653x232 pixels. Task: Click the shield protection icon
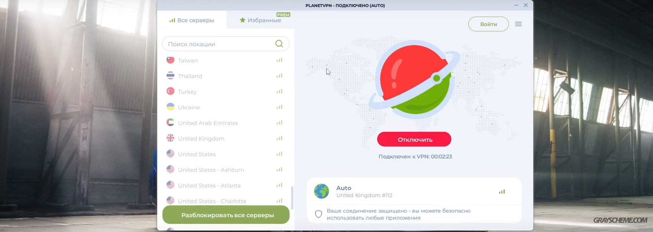coord(318,214)
